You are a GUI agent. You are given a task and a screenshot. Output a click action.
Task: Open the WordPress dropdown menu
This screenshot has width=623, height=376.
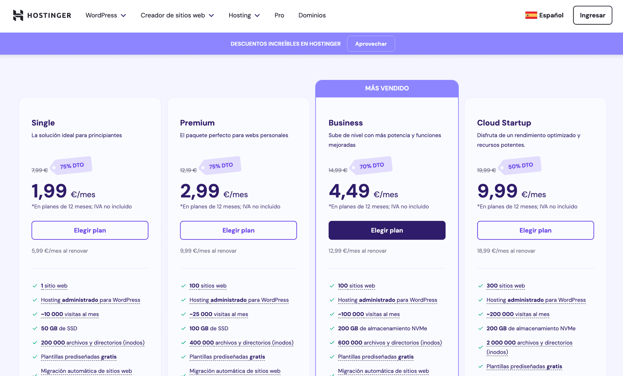tap(106, 15)
